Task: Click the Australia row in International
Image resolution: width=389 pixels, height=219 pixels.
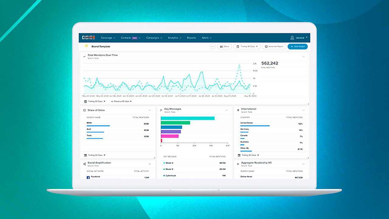Action: pyautogui.click(x=271, y=143)
